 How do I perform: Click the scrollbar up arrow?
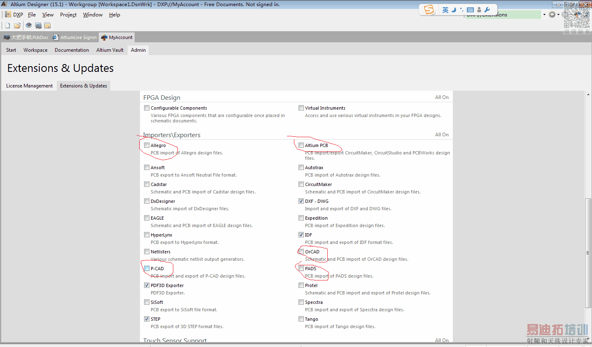pos(588,94)
